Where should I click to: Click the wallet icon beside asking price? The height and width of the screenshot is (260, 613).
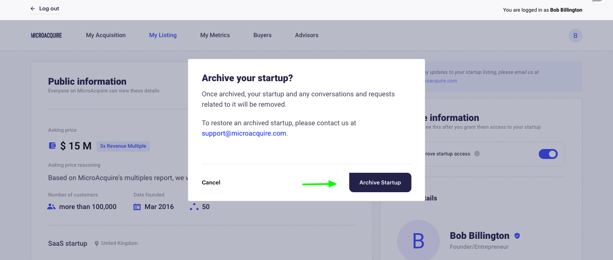(52, 146)
